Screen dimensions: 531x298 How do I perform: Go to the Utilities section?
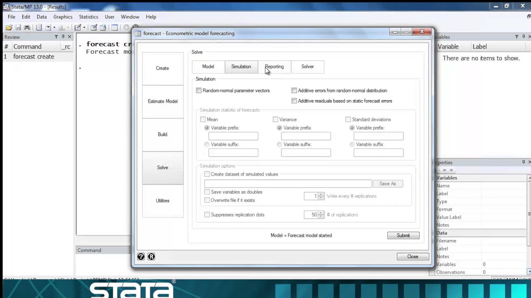[163, 201]
